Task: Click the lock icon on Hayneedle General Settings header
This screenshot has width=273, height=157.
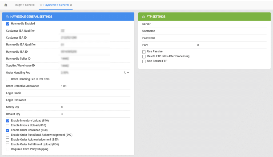Action: (7, 16)
